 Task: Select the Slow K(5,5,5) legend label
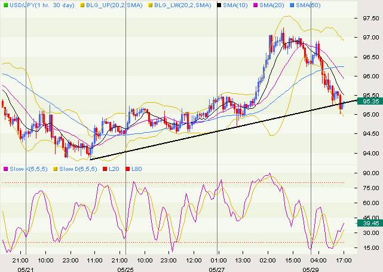29,169
